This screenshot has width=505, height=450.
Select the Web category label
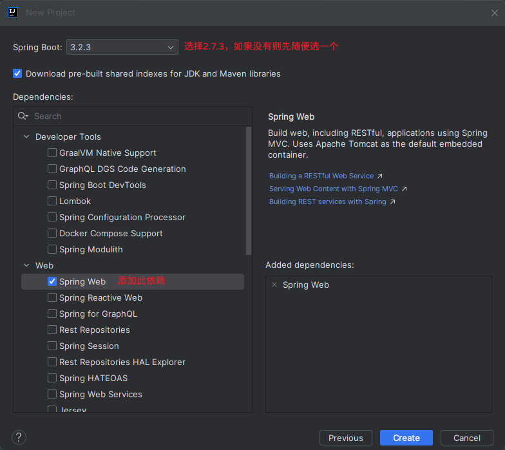click(x=44, y=265)
